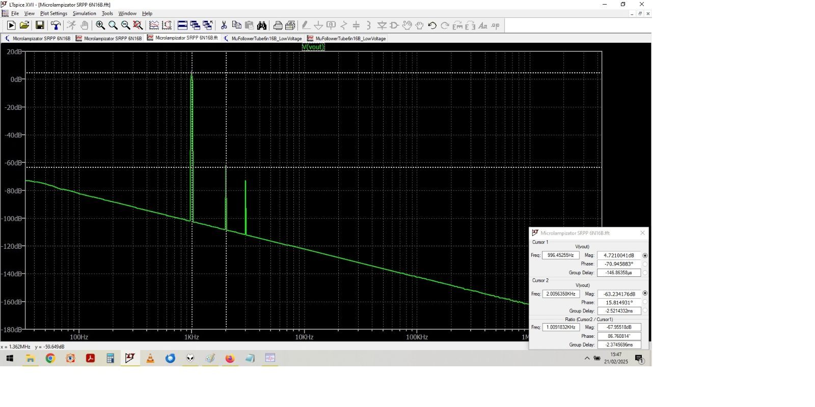Select Cursor 2 Group Delay radio button

(x=645, y=310)
